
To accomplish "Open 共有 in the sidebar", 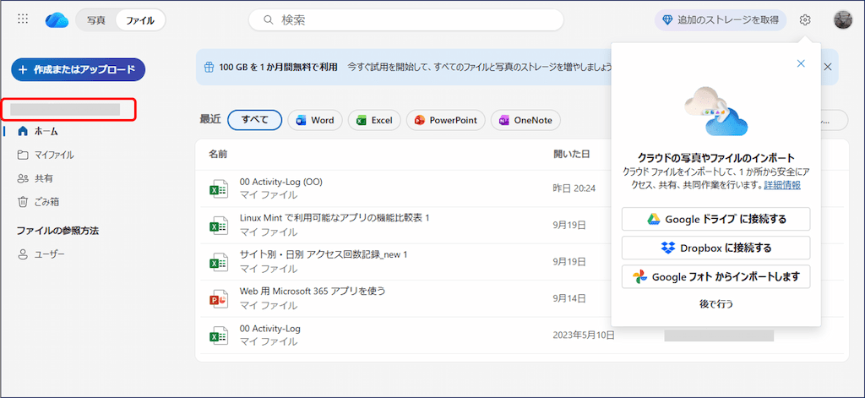I will pos(44,178).
